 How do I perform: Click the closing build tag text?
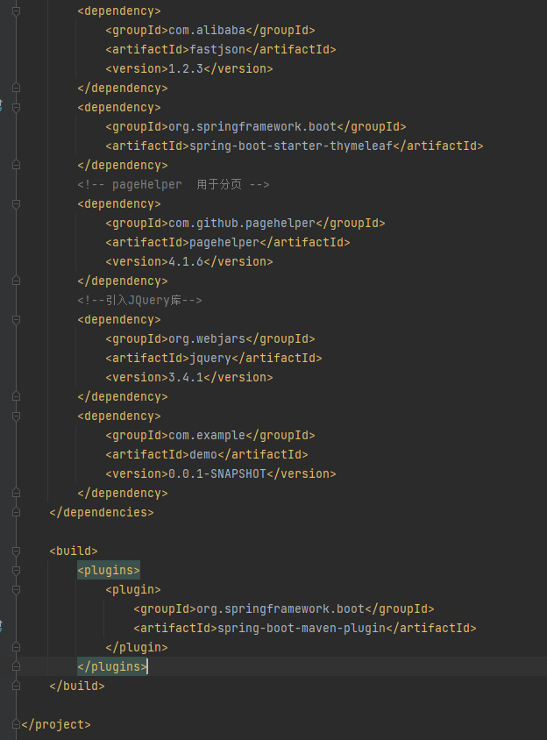click(77, 687)
